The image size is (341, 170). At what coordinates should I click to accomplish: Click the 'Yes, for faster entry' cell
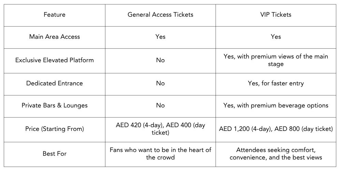tap(276, 83)
